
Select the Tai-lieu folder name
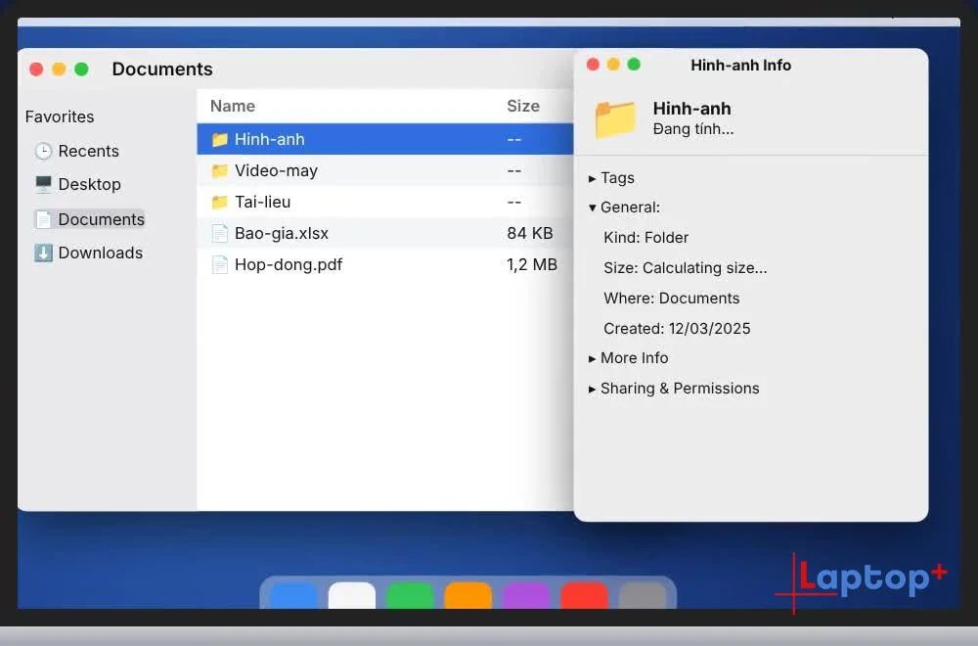(262, 202)
